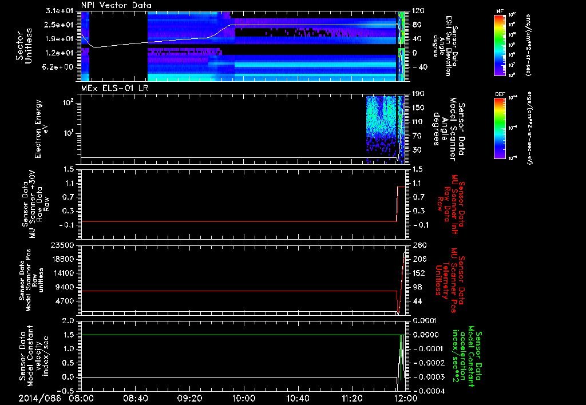Screen dimensions: 586x405
Task: Click the 0.0001 acceleration tick label
Action: tap(425, 321)
